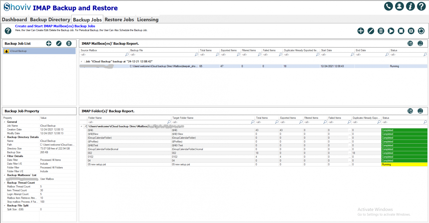Sort by the Folder Name column header
Image resolution: width=429 pixels, height=223 pixels.
pyautogui.click(x=129, y=118)
